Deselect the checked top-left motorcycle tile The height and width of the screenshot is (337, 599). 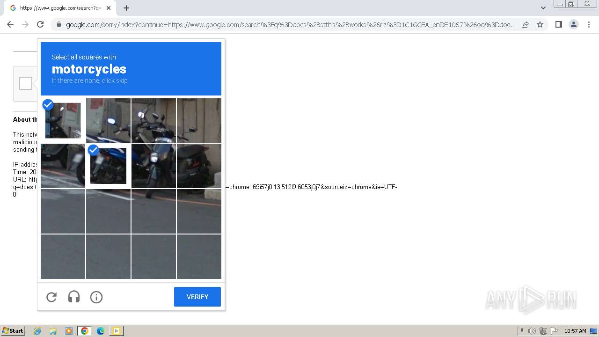click(63, 120)
